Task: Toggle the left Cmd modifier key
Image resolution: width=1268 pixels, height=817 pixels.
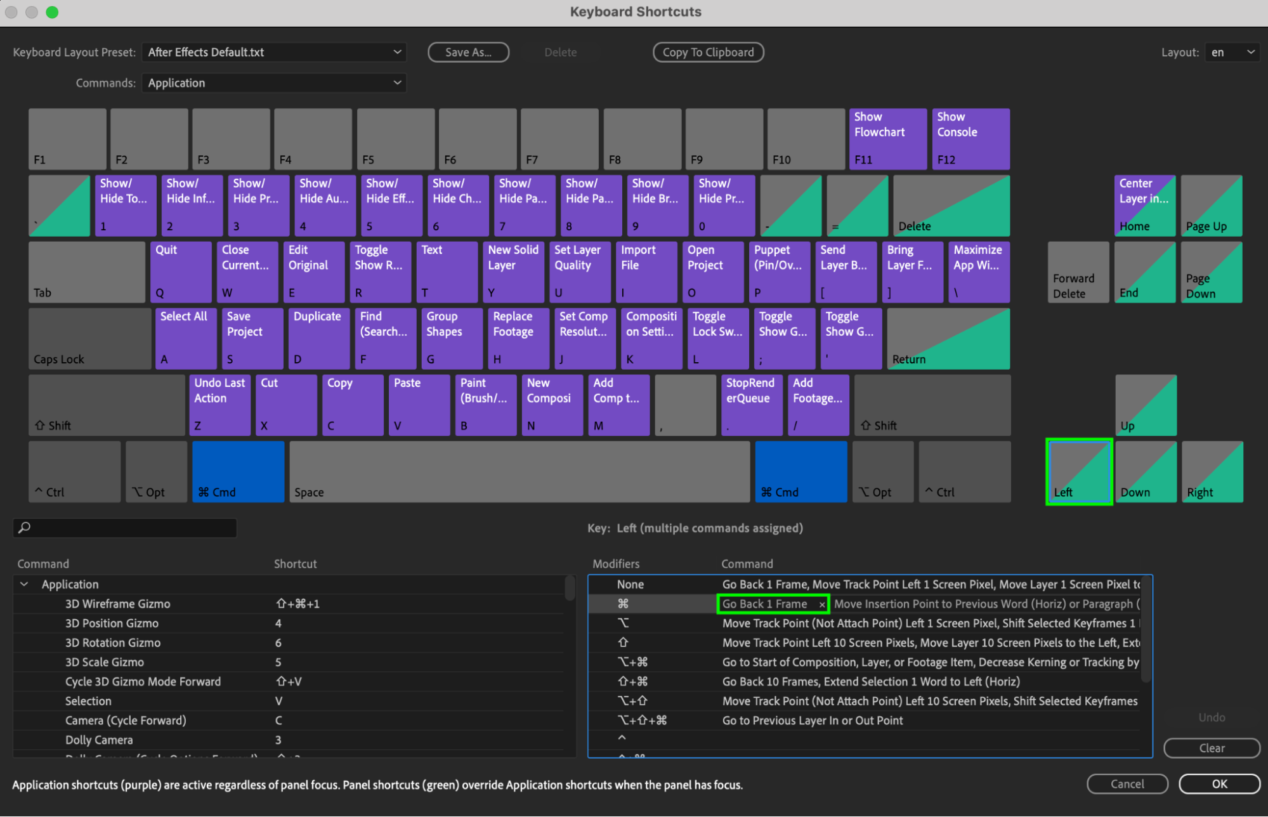Action: click(238, 472)
